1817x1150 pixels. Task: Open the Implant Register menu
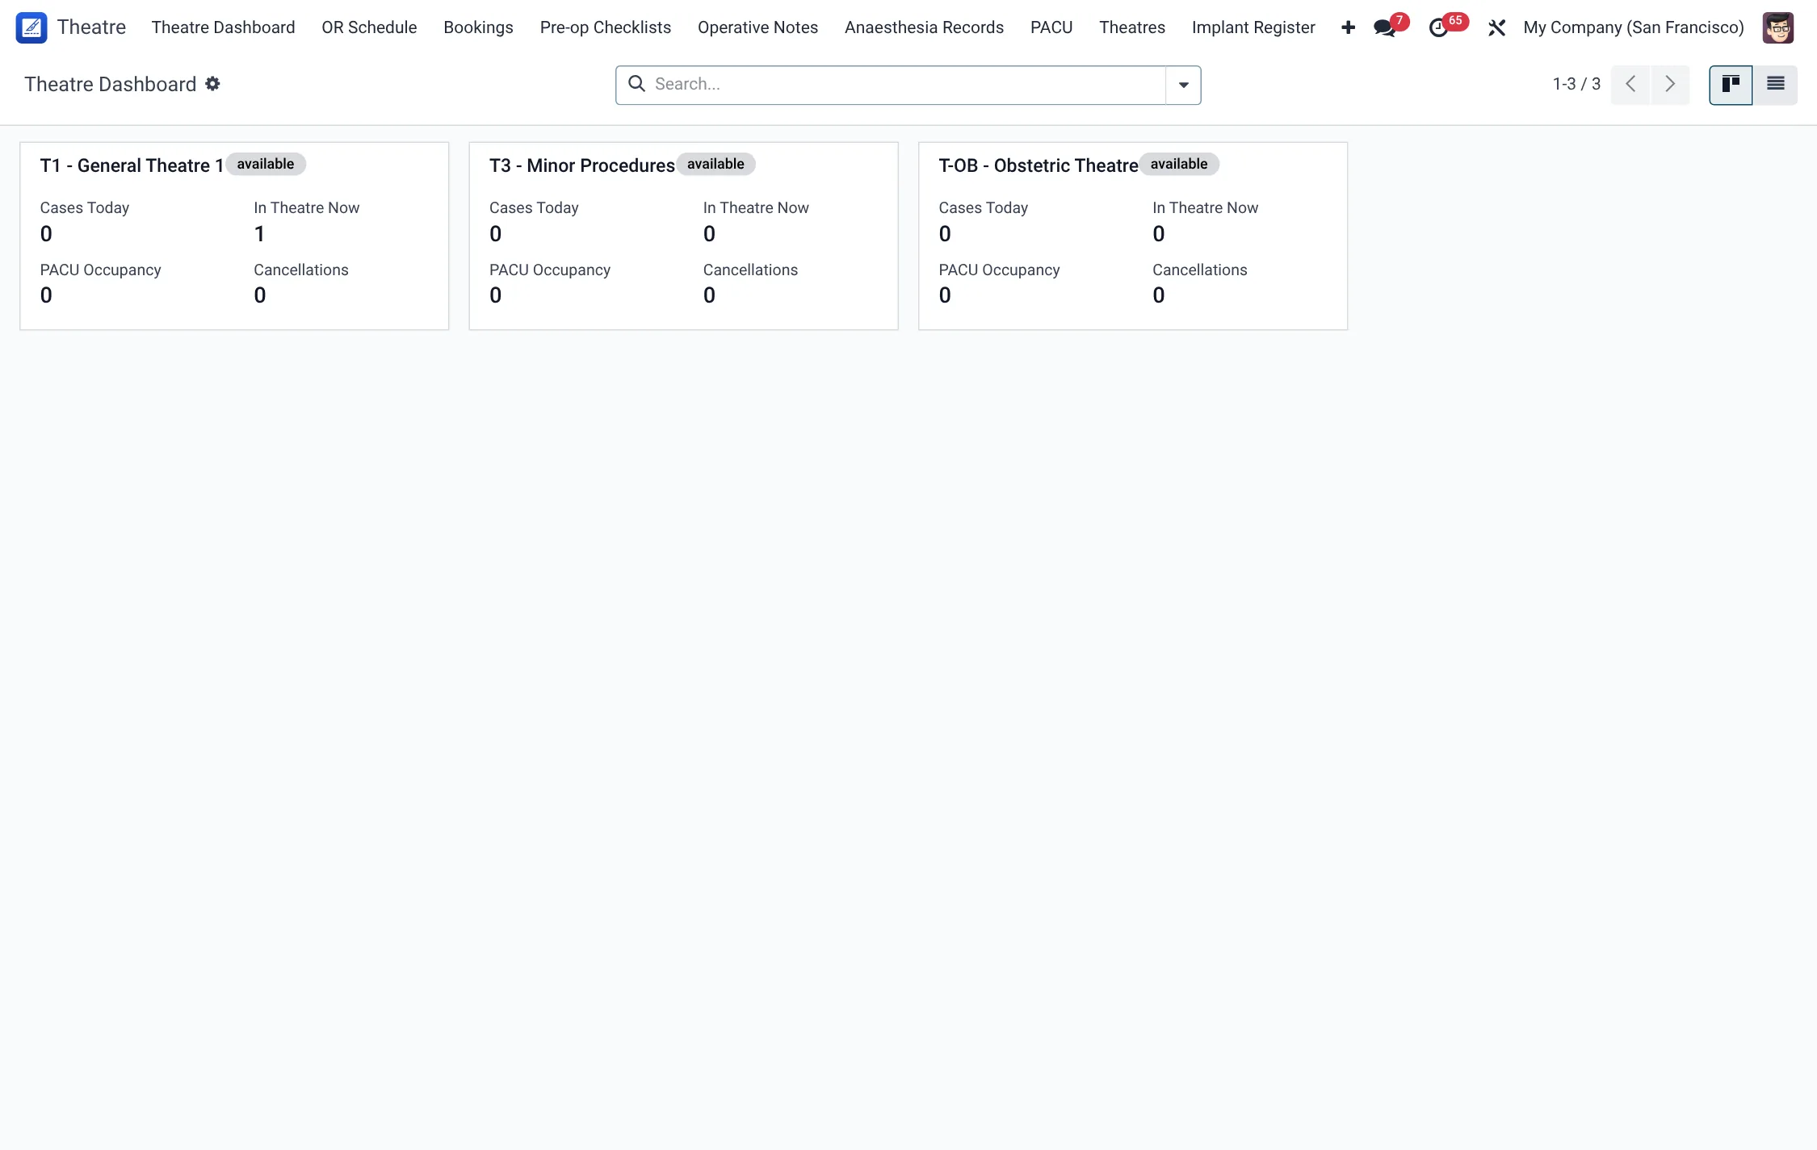[1253, 27]
